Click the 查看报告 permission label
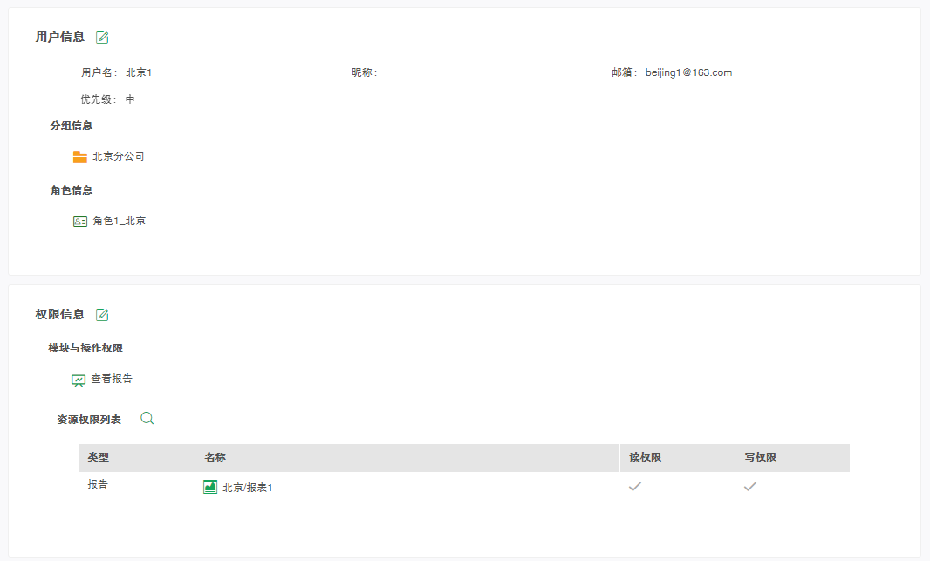The image size is (930, 561). (x=112, y=379)
